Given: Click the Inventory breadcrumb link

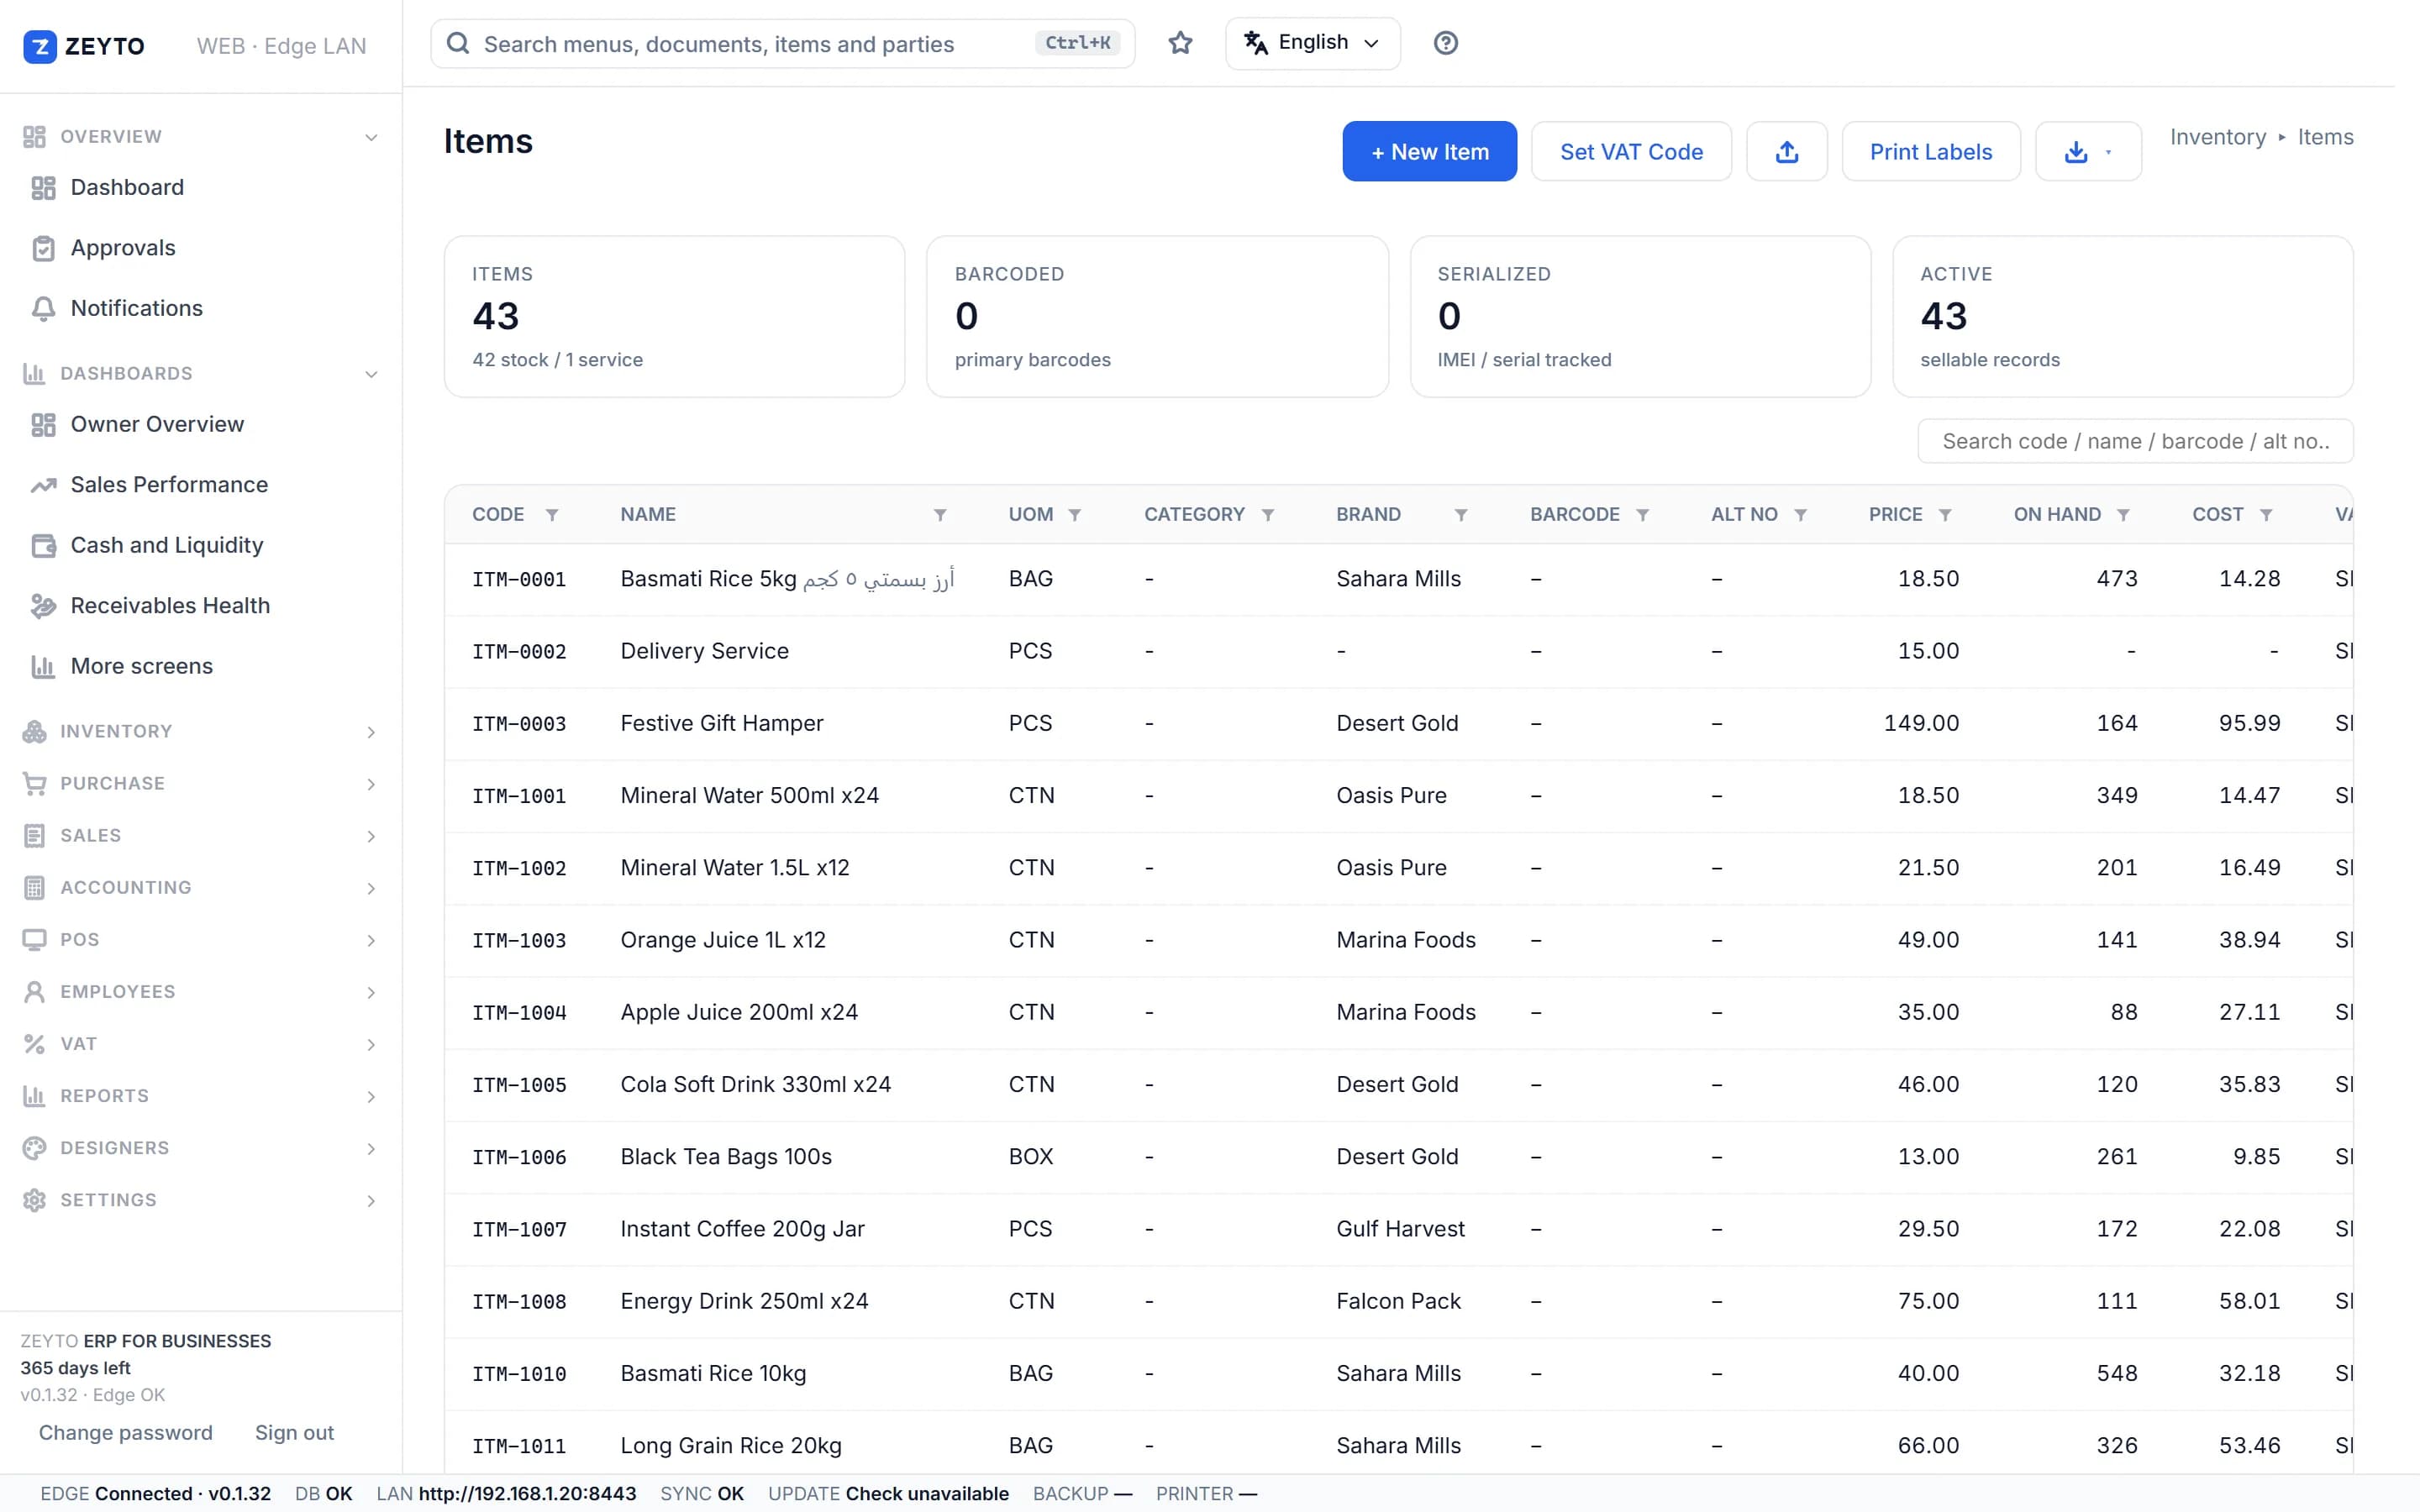Looking at the screenshot, I should (2217, 137).
